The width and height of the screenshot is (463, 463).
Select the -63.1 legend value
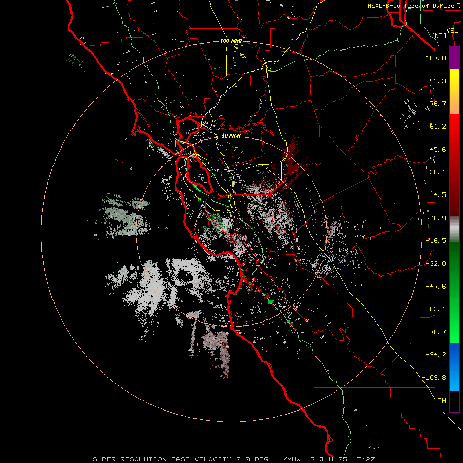click(x=436, y=309)
